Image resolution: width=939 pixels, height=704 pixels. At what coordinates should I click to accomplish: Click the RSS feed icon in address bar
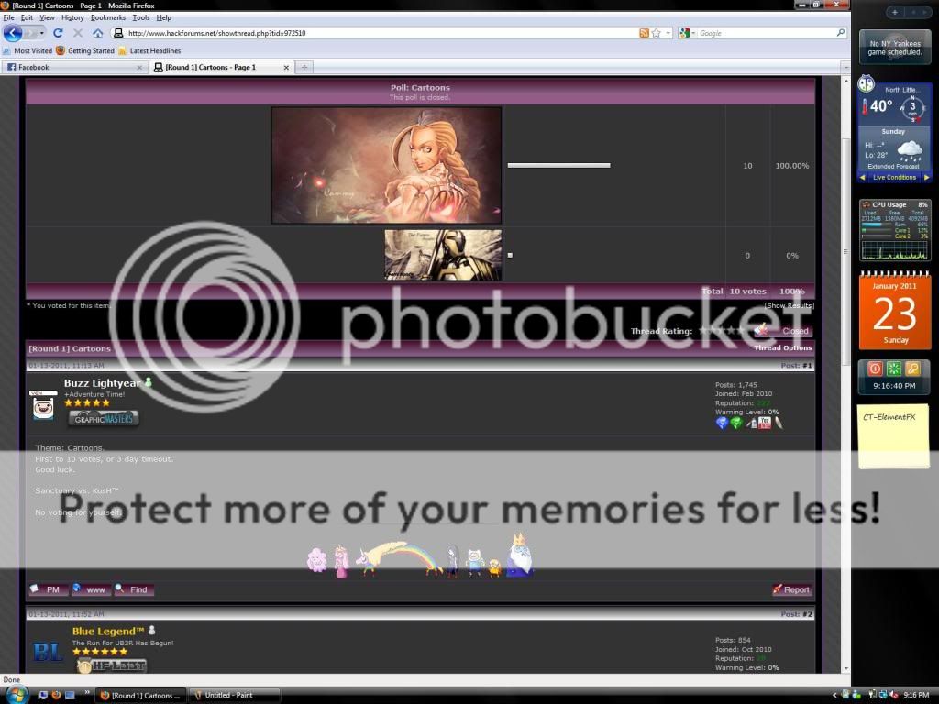pyautogui.click(x=644, y=33)
